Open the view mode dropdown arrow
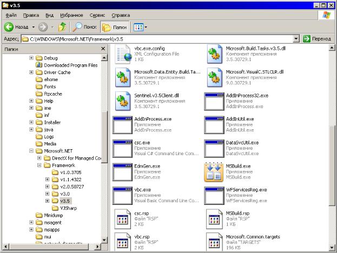The height and width of the screenshot is (253, 337). 146,27
